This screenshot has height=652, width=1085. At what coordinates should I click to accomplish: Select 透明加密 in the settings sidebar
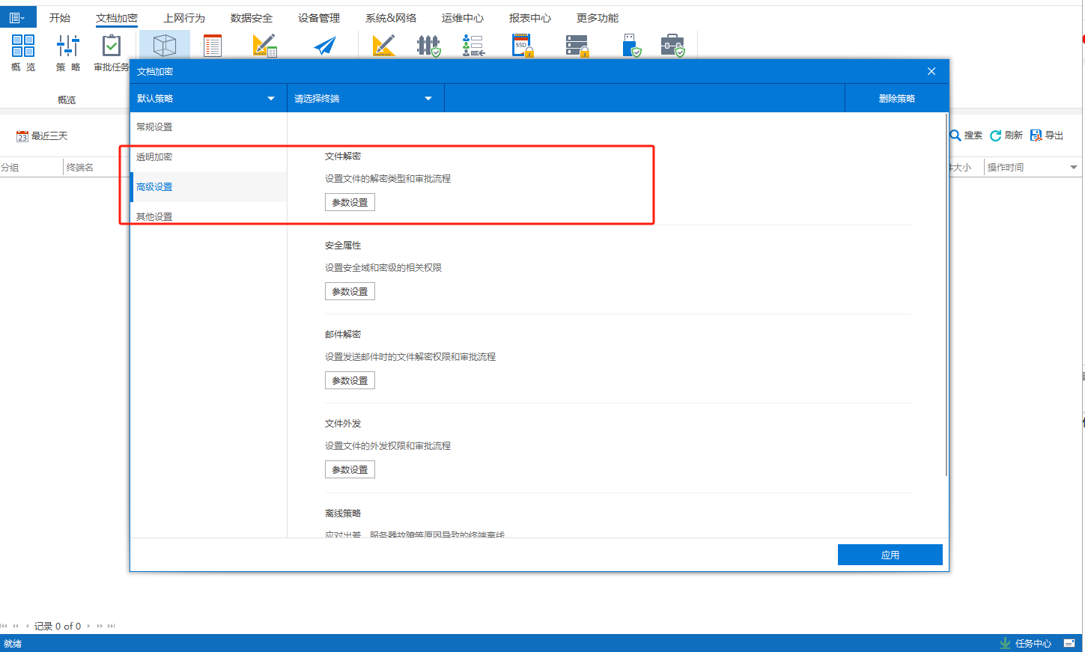[154, 157]
